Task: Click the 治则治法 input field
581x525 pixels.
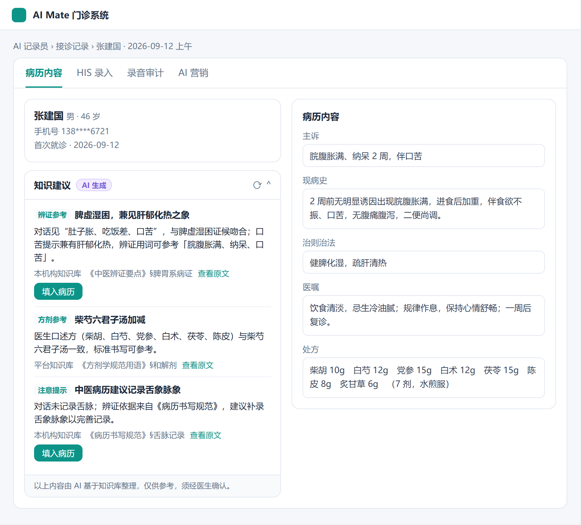Action: pos(424,262)
